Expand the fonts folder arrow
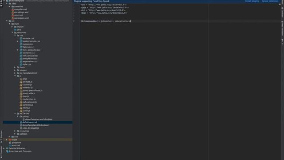 [15, 67]
